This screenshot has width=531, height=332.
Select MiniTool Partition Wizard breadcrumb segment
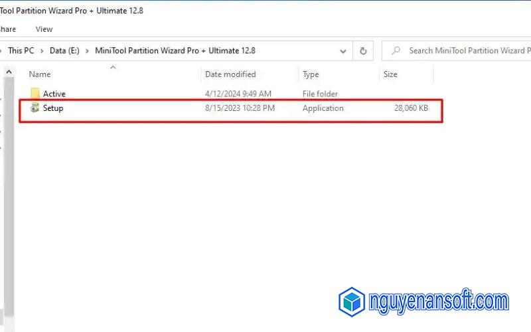tap(175, 51)
